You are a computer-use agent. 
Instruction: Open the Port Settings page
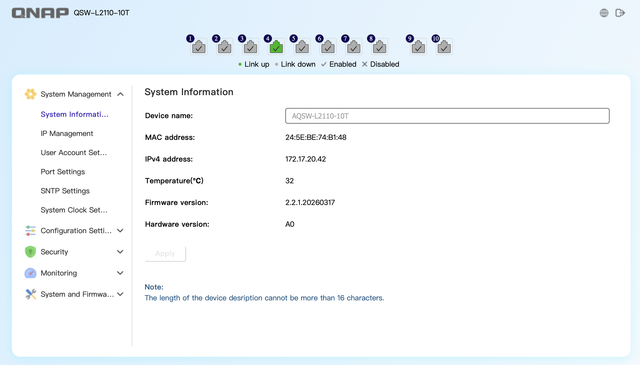tap(63, 172)
